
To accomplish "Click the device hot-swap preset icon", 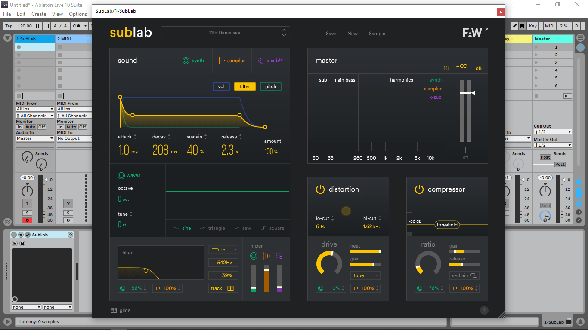I will pos(70,235).
